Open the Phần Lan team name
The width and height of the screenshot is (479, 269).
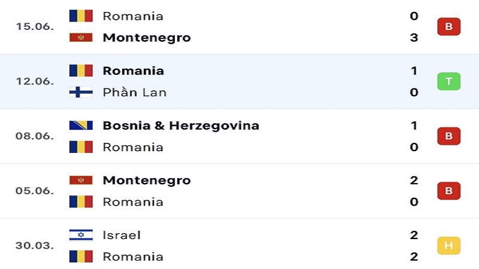(x=134, y=92)
